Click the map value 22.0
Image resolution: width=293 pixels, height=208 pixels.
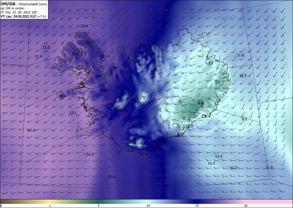(46, 47)
